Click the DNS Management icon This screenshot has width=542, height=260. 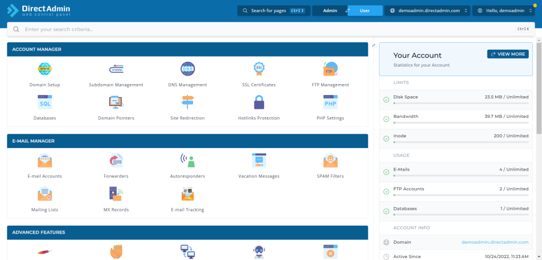[x=187, y=69]
